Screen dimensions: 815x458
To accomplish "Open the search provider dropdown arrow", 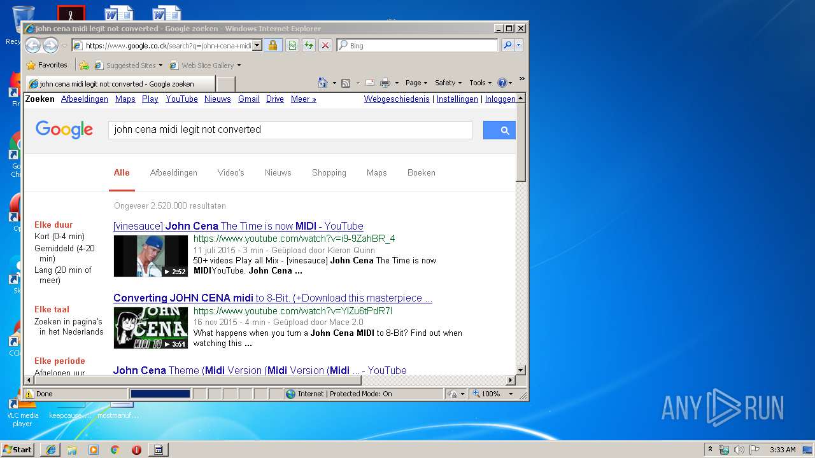I will pos(519,46).
